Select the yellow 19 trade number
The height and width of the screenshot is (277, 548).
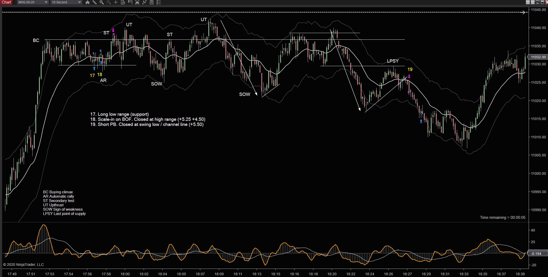410,69
